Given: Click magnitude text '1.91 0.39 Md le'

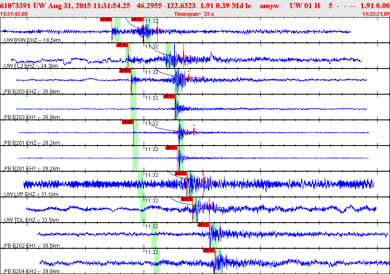Looking at the screenshot, I should (226, 6).
